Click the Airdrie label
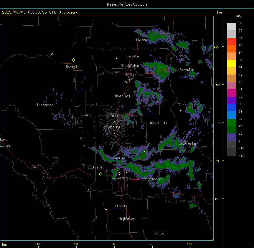Viewport: 254px width, 248px height. [x=119, y=158]
